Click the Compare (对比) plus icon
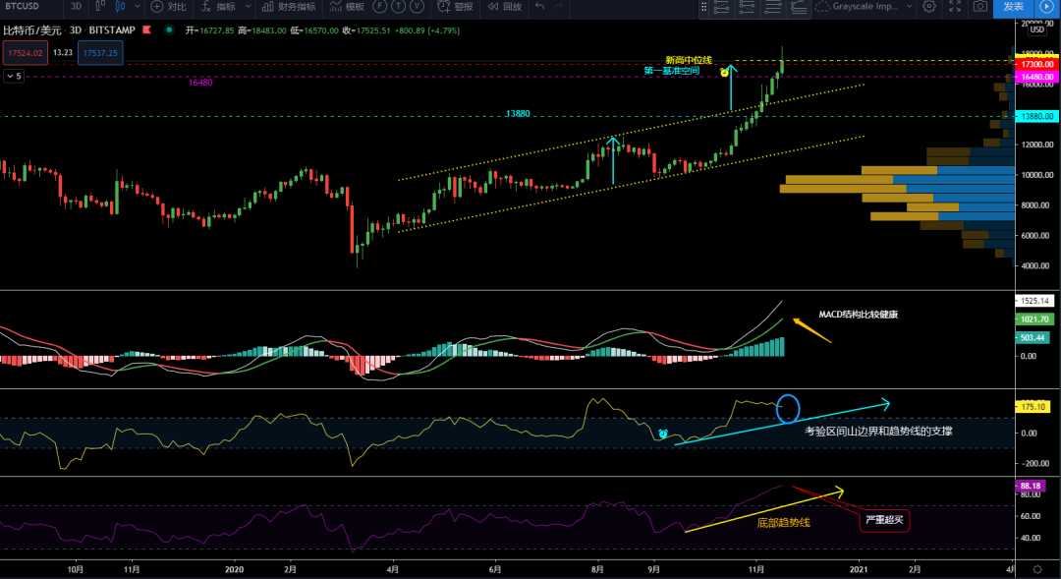1061x579 pixels. (x=157, y=7)
